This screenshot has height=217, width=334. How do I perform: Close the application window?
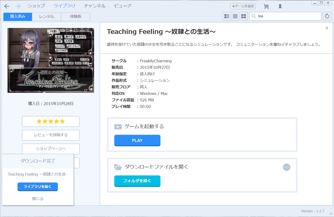pos(328,3)
